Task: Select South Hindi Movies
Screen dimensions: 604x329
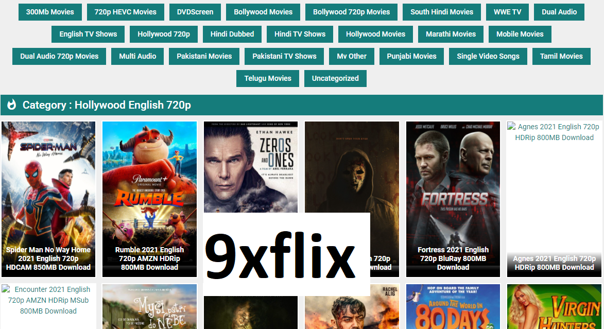Action: coord(442,12)
